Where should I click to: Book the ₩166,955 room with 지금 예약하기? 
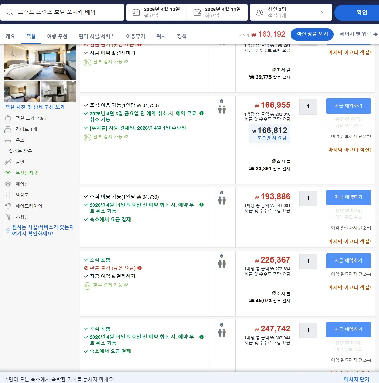coord(348,106)
